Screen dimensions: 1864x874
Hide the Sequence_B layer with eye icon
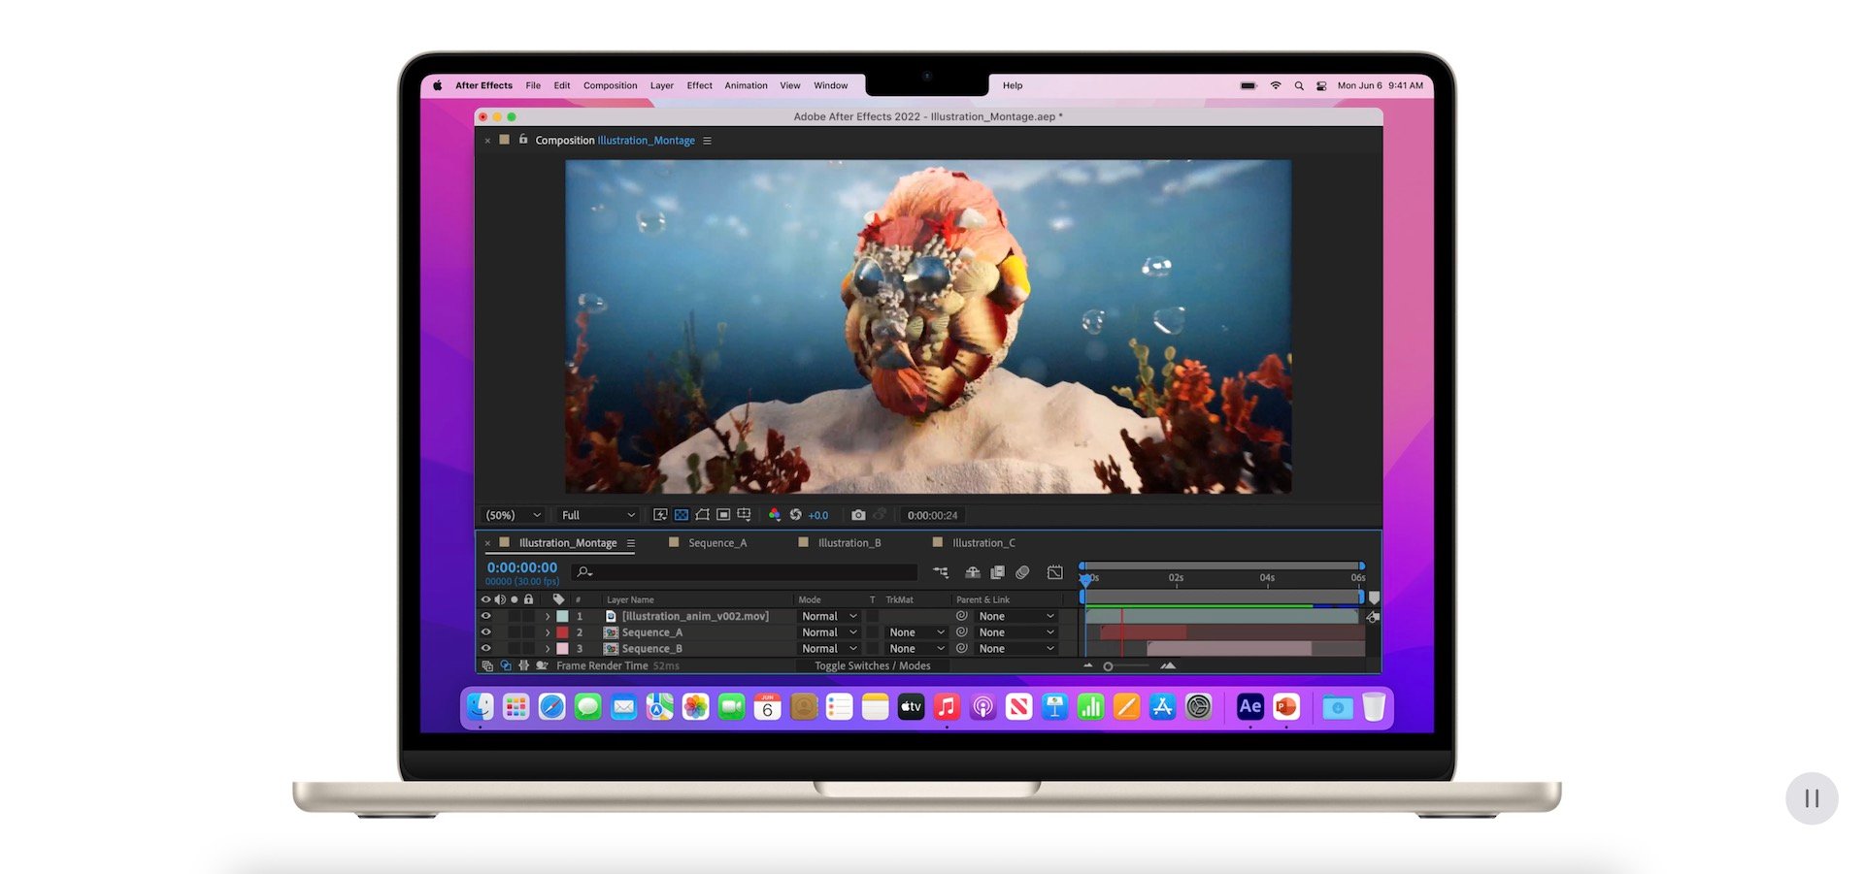[x=485, y=648]
